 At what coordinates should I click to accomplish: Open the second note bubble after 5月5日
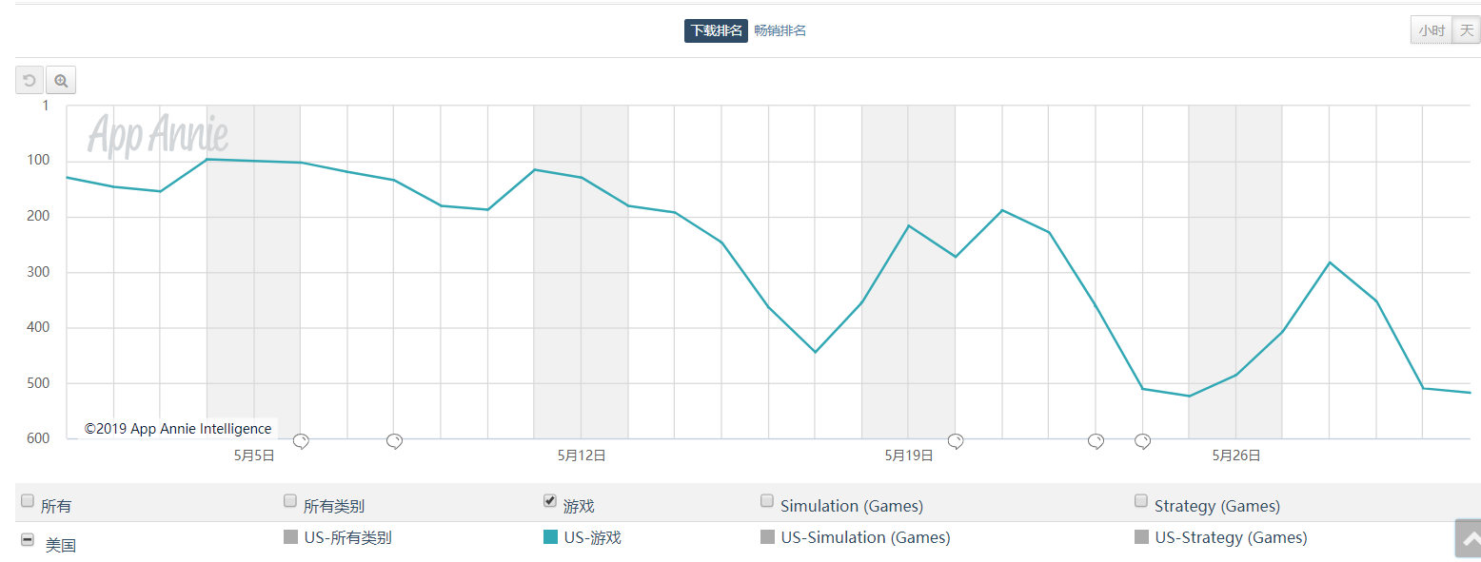click(394, 440)
